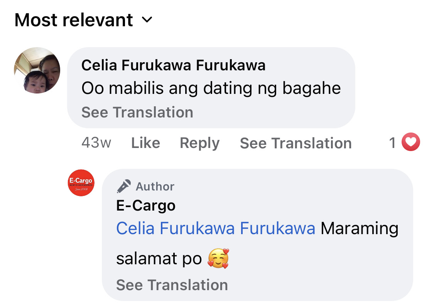
Task: Click the Author label text
Action: pyautogui.click(x=155, y=187)
